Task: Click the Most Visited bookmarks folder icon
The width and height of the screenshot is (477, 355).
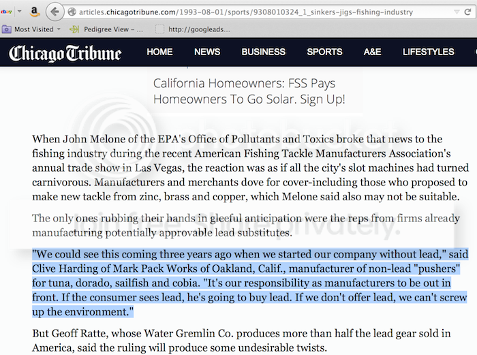Action: click(7, 29)
